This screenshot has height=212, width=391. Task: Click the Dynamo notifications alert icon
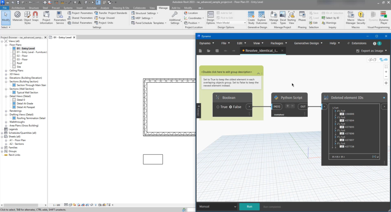(x=375, y=44)
